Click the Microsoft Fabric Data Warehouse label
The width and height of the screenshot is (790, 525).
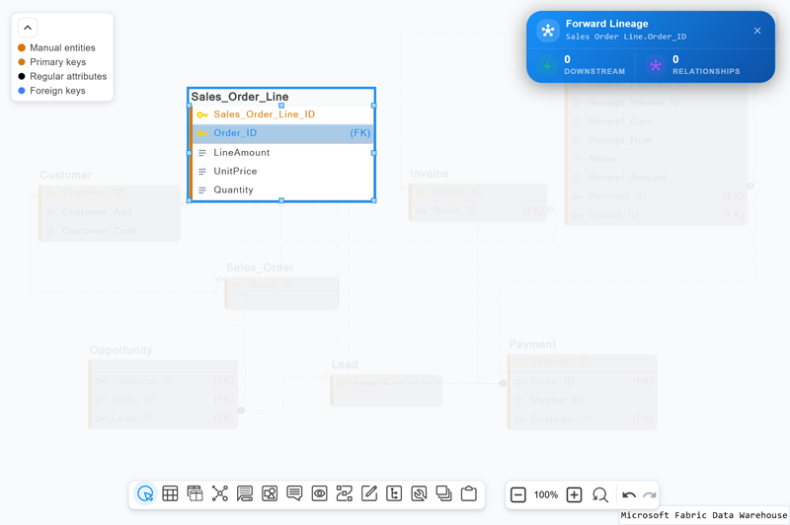coord(703,515)
